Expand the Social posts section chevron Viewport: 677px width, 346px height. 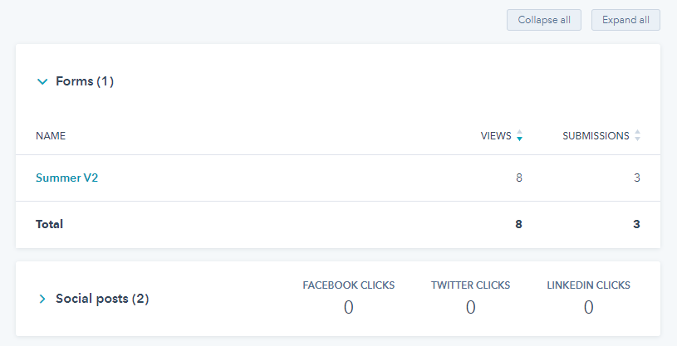(42, 299)
